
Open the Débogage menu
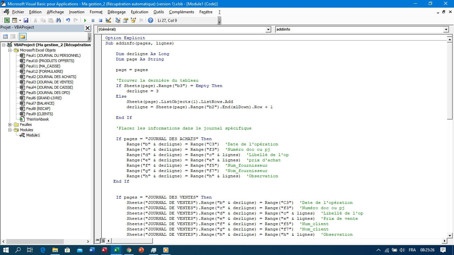[117, 12]
